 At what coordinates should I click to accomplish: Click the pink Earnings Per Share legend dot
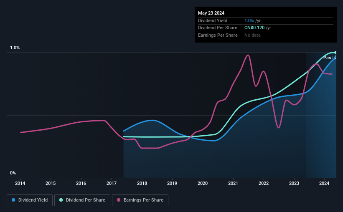click(119, 200)
